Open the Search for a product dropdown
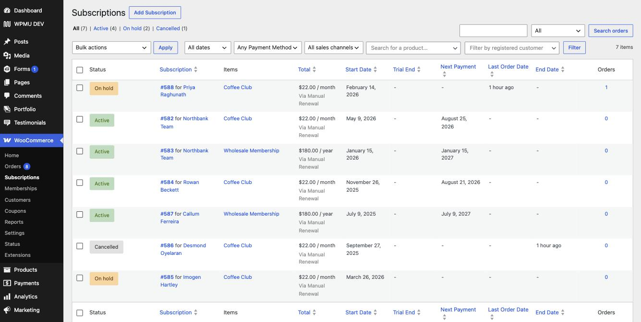The image size is (641, 322). tap(414, 48)
